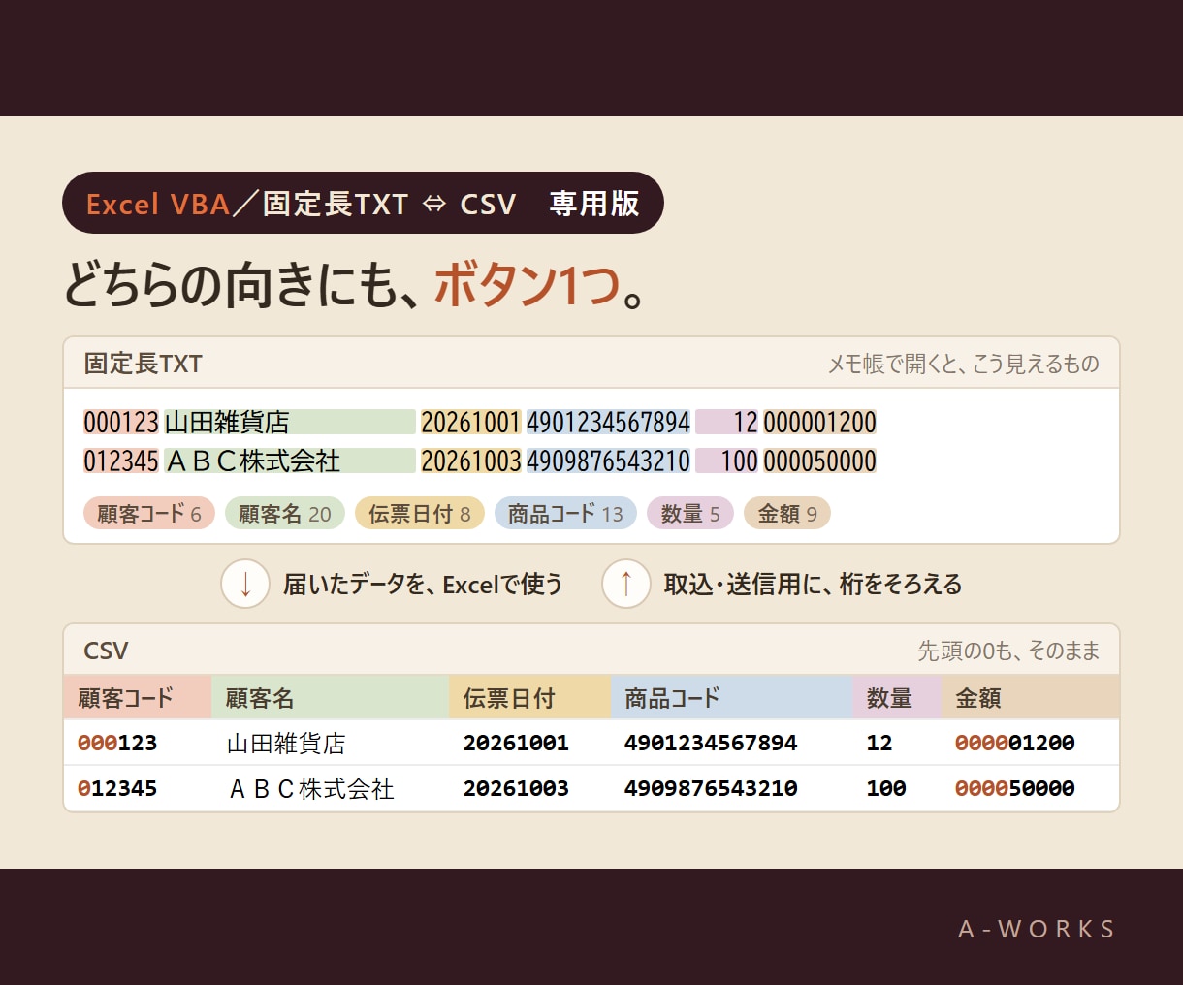Click 000050000 in the fixed-length TXT line

[820, 461]
